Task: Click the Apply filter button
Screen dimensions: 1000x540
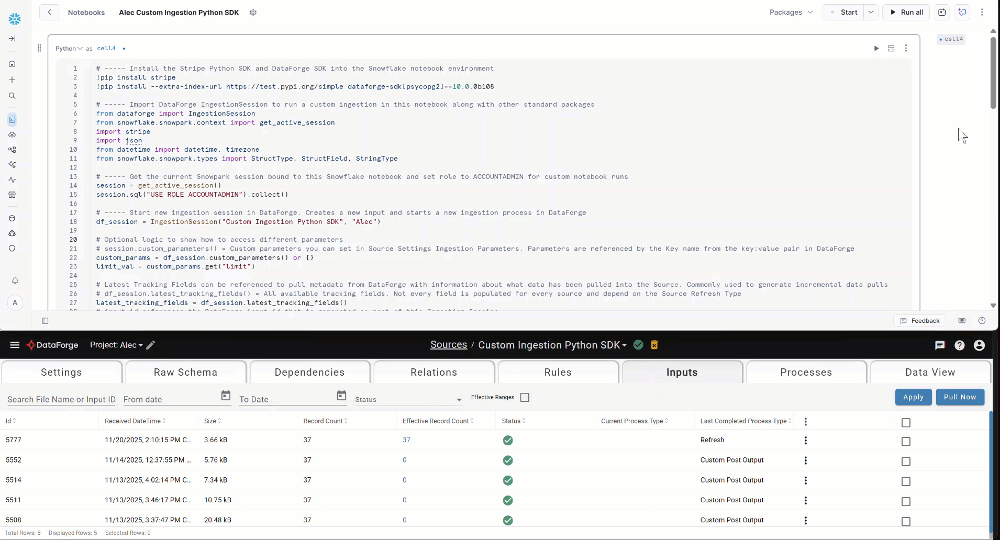Action: point(913,397)
